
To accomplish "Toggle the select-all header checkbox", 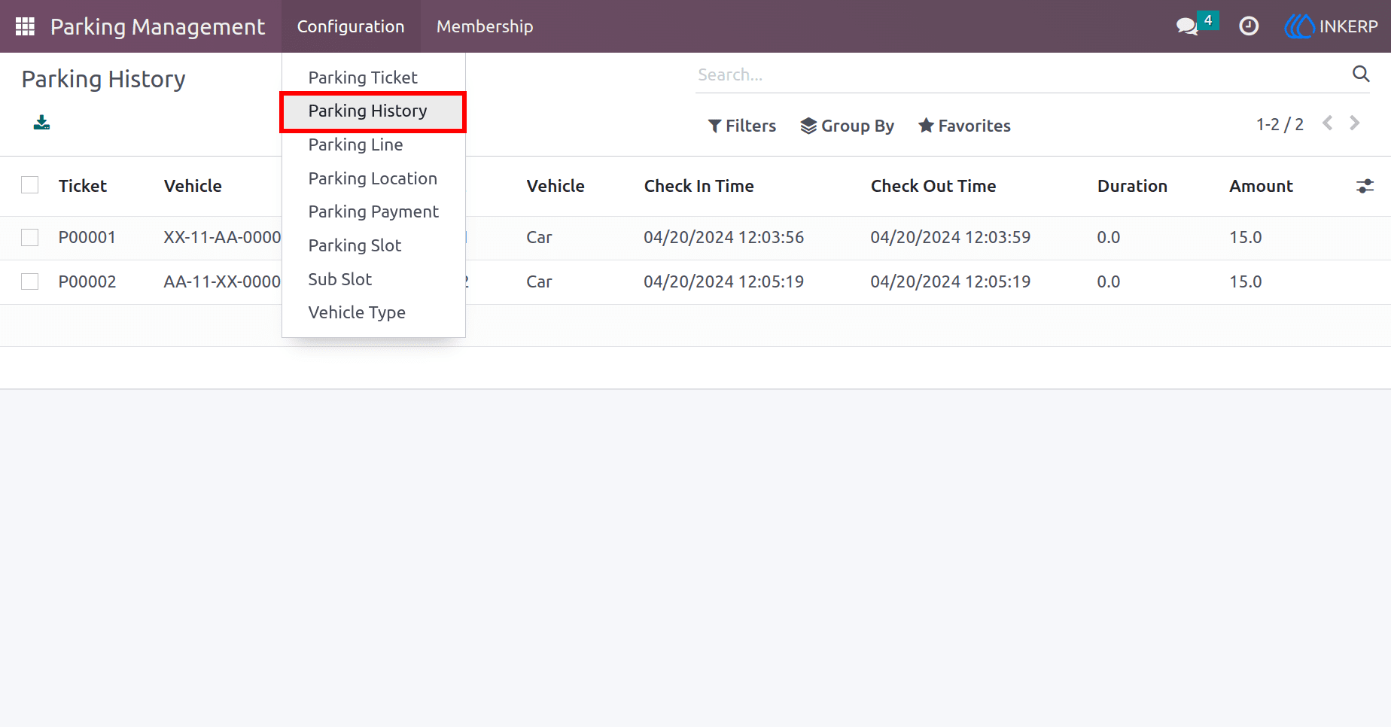I will pos(30,185).
